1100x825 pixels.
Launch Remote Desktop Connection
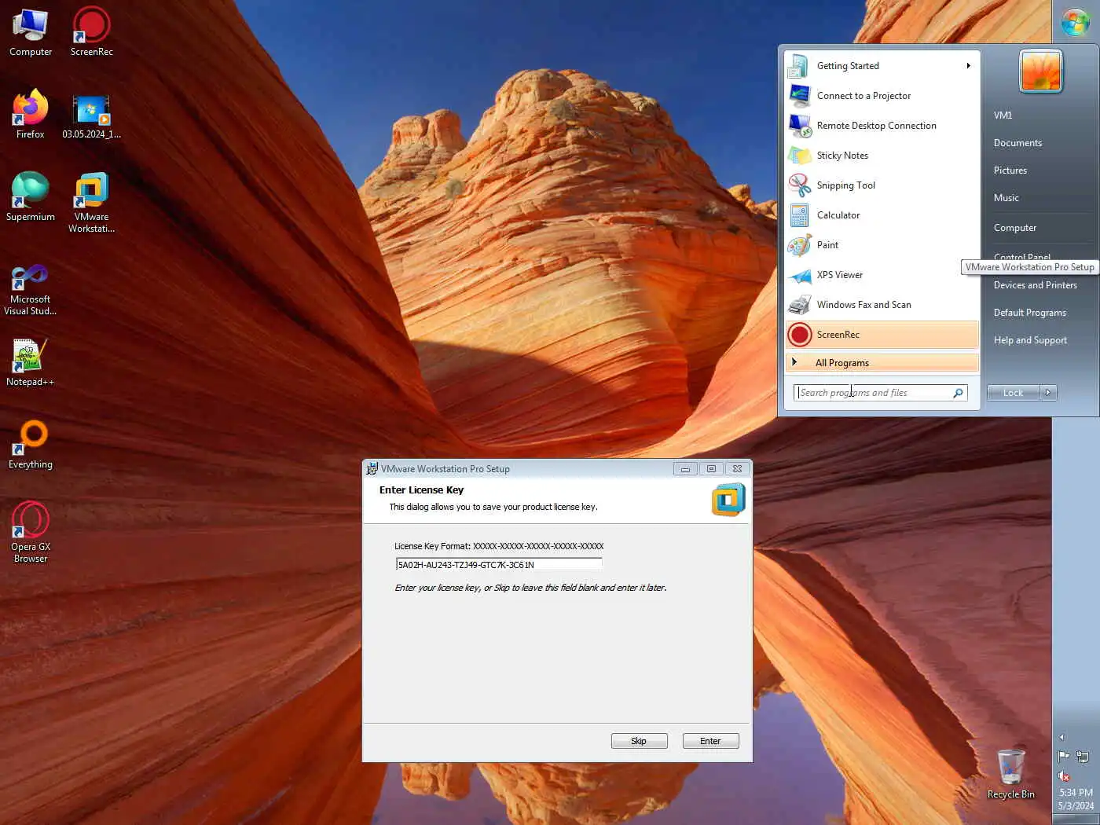(x=882, y=126)
